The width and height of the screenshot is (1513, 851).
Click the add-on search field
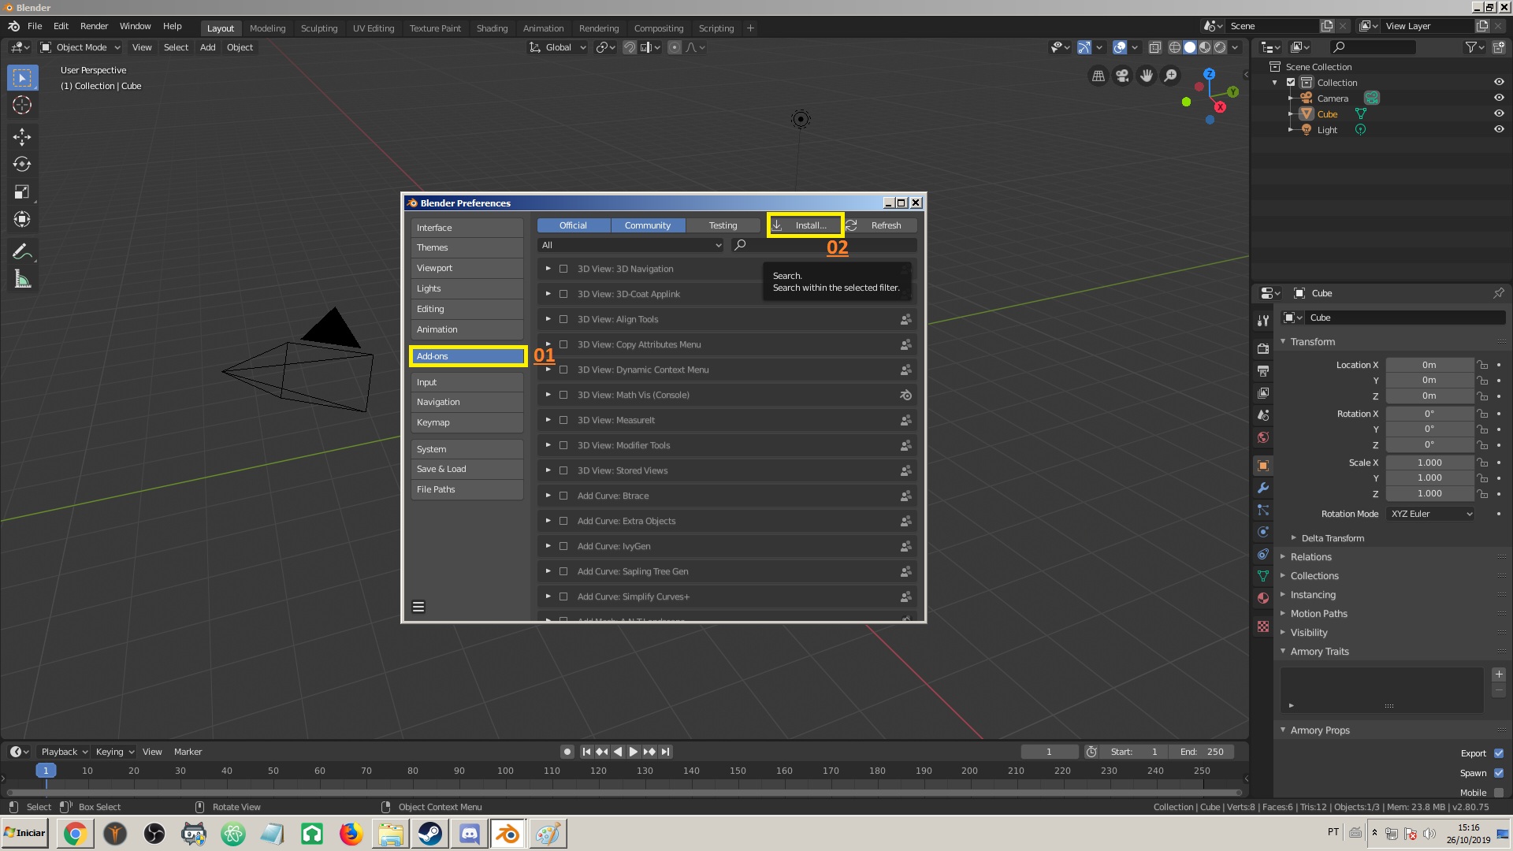click(x=823, y=245)
